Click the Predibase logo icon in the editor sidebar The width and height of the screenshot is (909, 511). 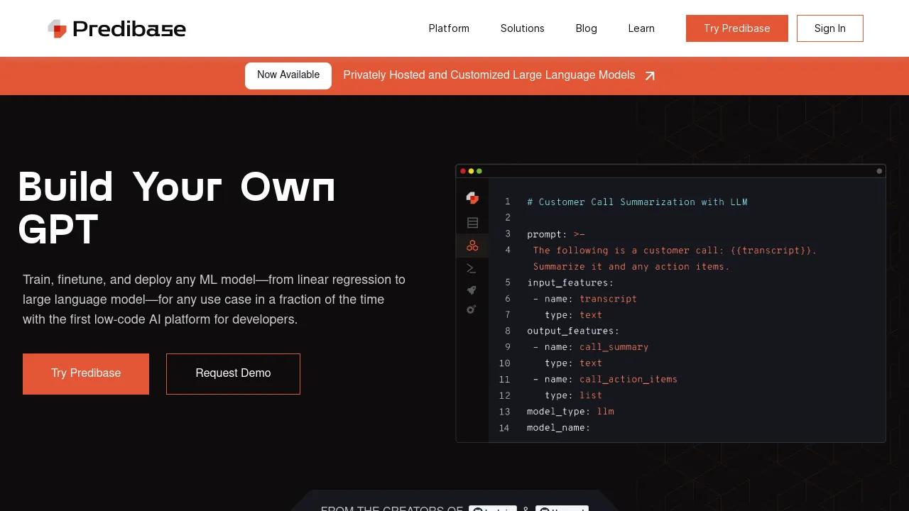click(x=472, y=198)
